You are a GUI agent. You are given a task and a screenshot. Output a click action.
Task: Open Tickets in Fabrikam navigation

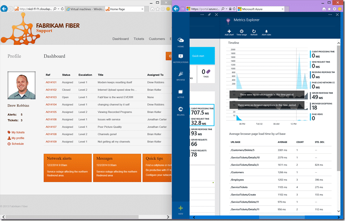point(139,39)
